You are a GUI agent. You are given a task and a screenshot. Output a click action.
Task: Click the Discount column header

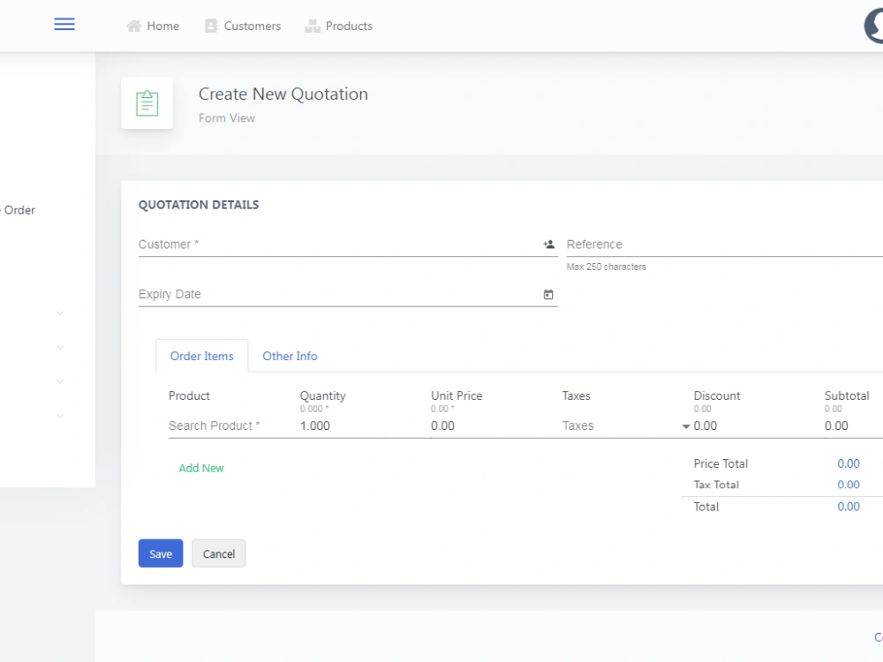(717, 395)
